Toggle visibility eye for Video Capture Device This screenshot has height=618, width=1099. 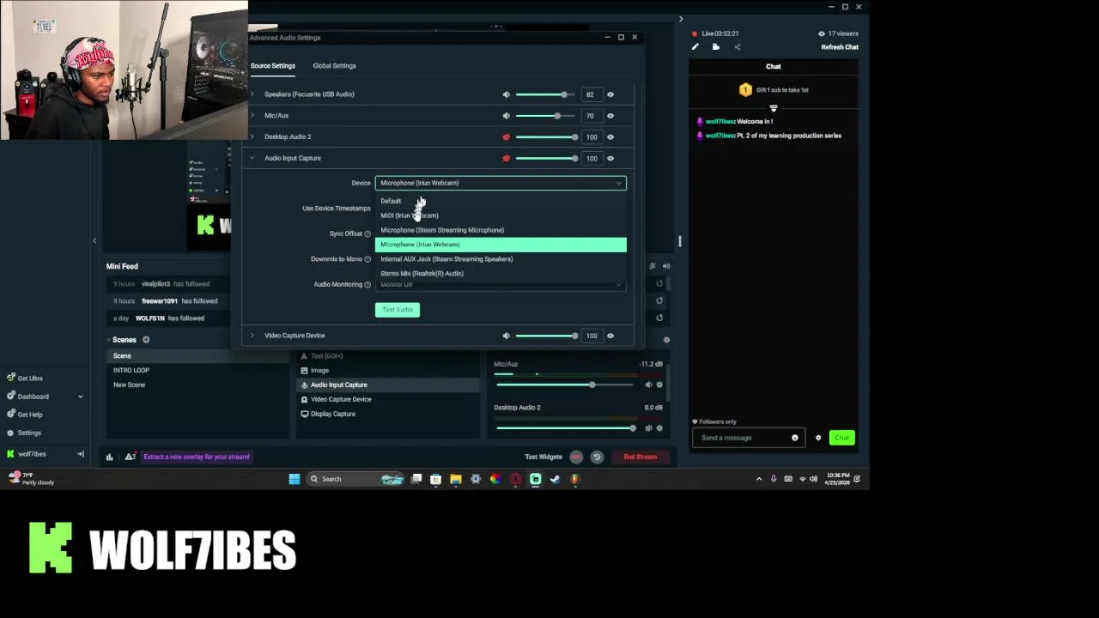point(610,336)
